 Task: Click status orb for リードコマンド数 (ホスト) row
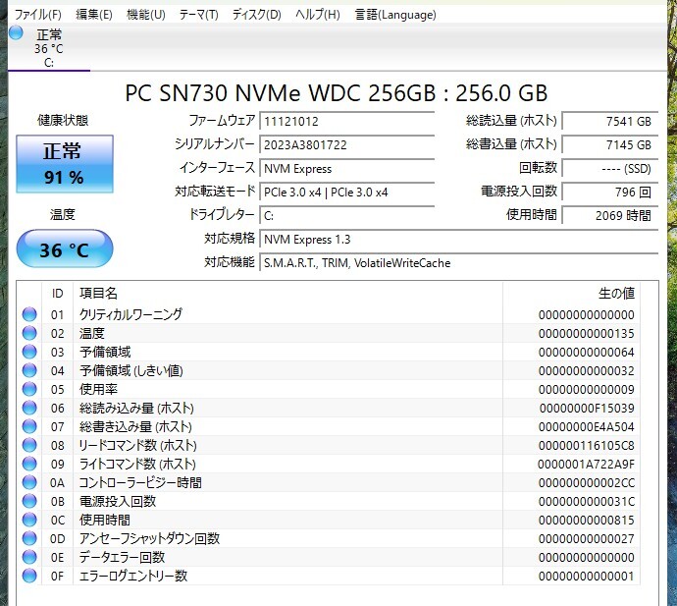pyautogui.click(x=29, y=445)
